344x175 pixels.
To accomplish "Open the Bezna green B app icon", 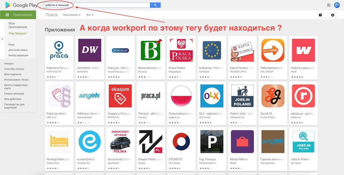I will tap(151, 50).
